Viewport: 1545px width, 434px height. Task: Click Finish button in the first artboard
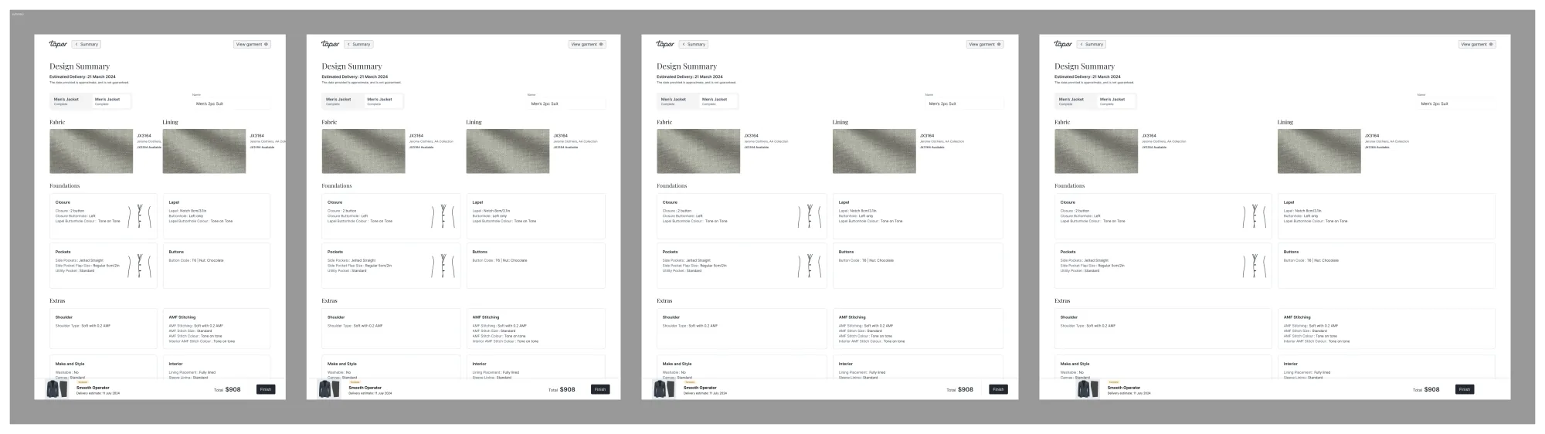tap(266, 389)
